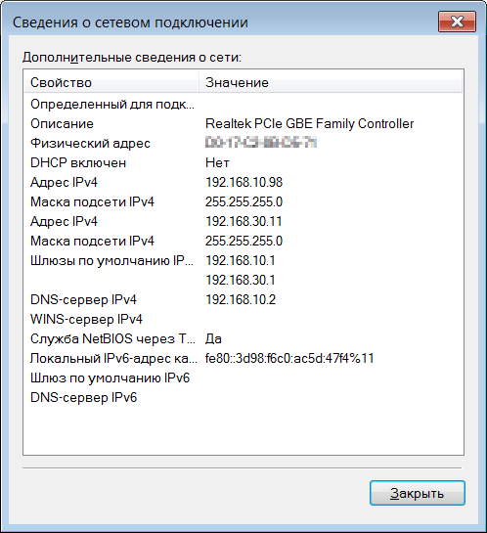Click the first Маска подсети IPv4 row
This screenshot has height=533, width=487.
pyautogui.click(x=243, y=201)
